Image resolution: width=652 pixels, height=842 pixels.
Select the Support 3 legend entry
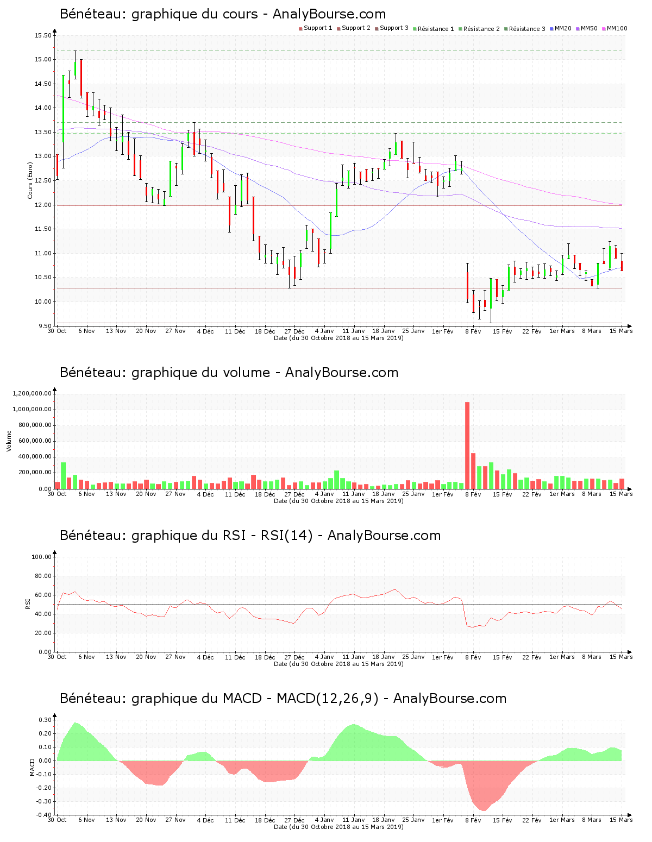click(391, 28)
